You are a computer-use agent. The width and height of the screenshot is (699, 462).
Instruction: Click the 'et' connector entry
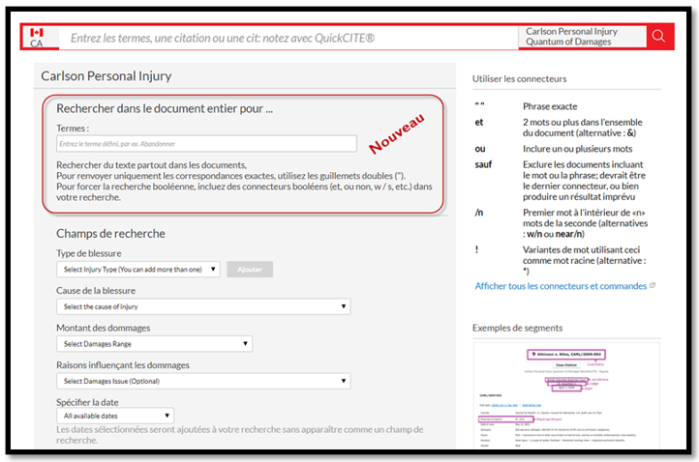(x=479, y=122)
